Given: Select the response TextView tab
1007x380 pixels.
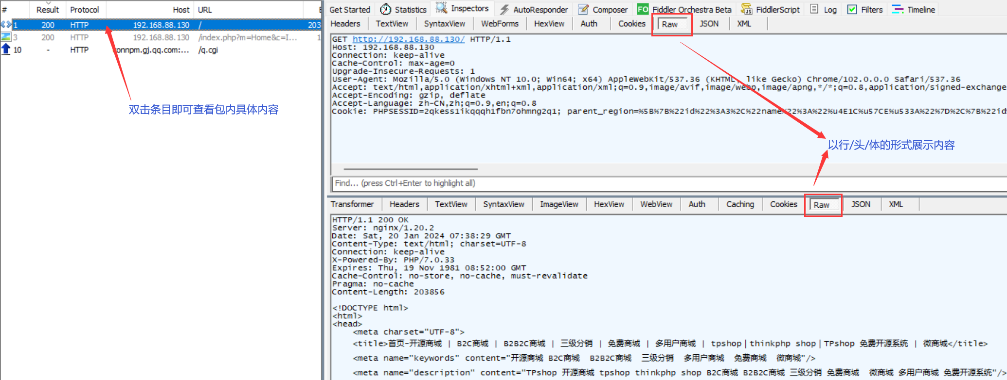Looking at the screenshot, I should [451, 204].
